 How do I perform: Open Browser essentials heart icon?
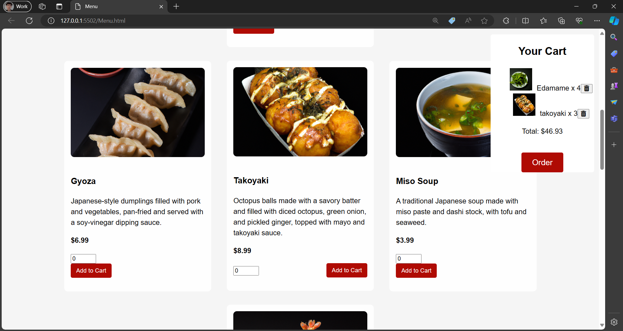579,21
